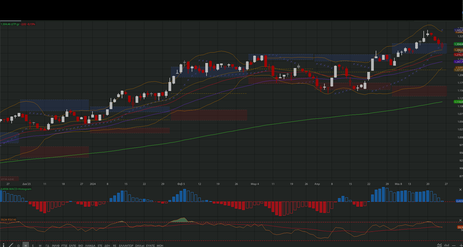This screenshot has width=463, height=247.
Task: Open the RE symbol shortcut
Action: pyautogui.click(x=115, y=246)
